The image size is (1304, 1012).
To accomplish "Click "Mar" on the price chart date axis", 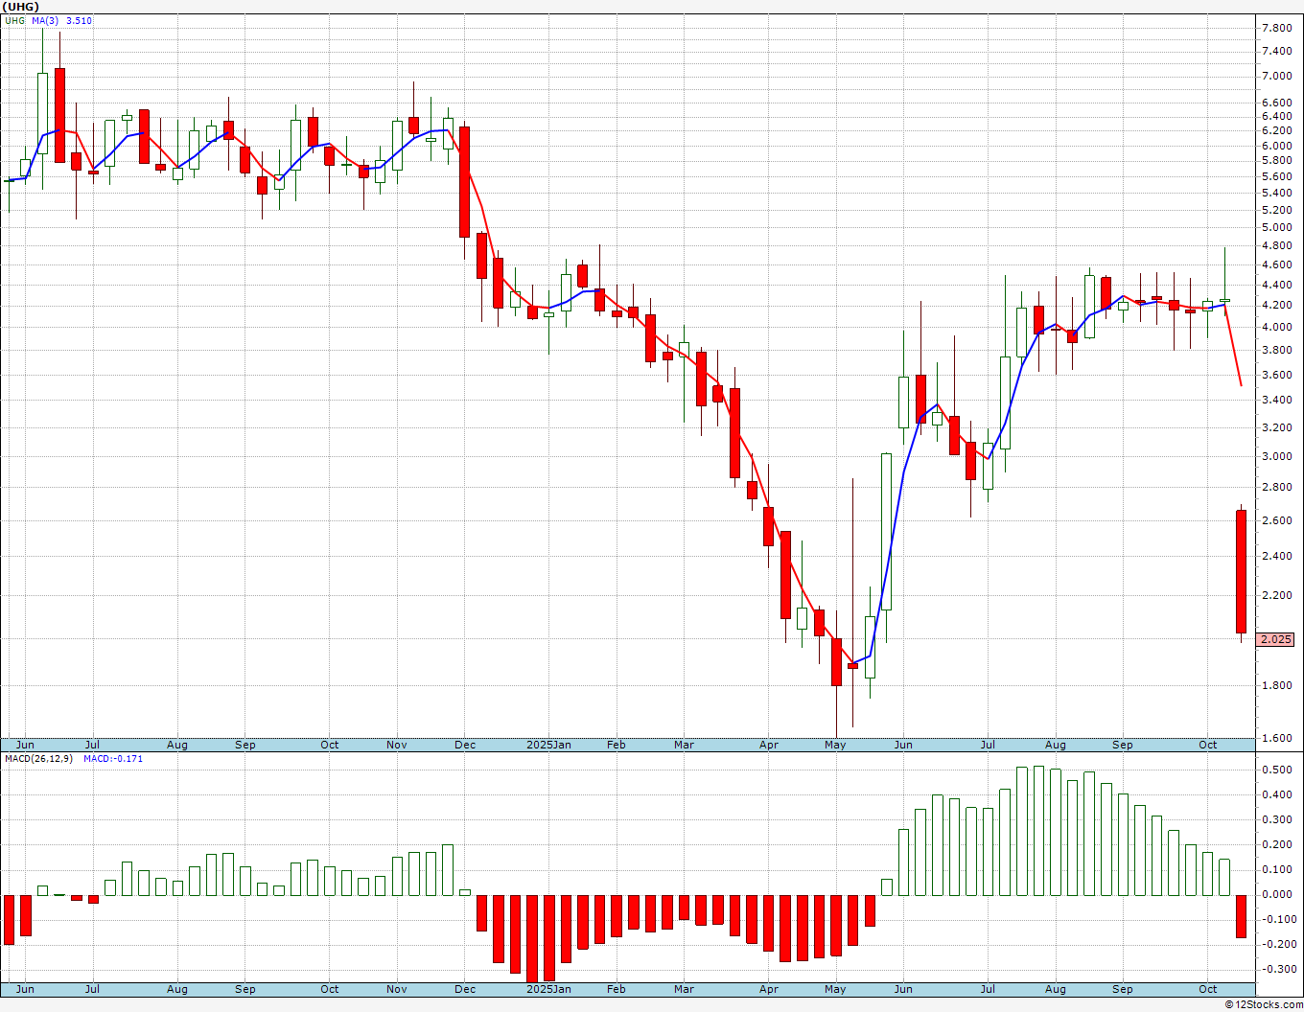I will [x=684, y=745].
